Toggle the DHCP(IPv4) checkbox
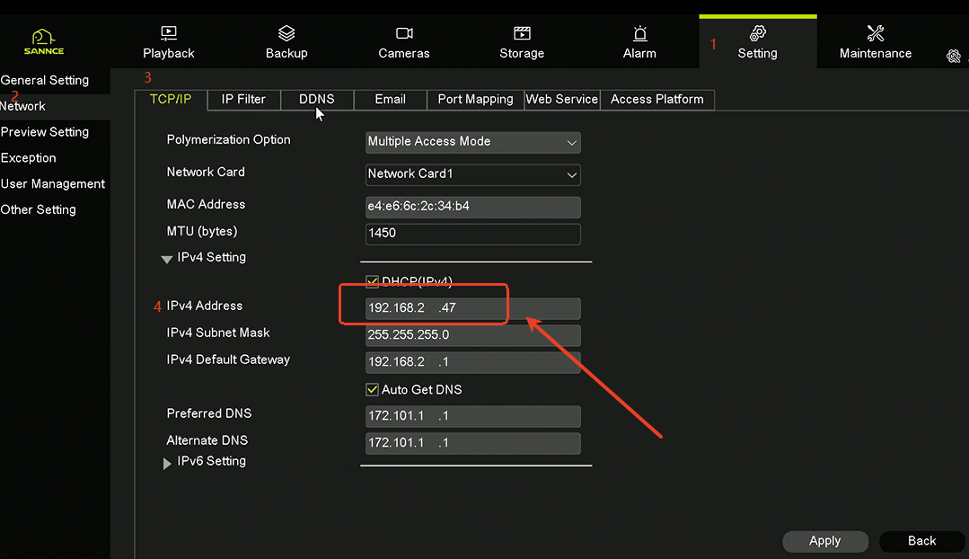969x559 pixels. pyautogui.click(x=372, y=282)
